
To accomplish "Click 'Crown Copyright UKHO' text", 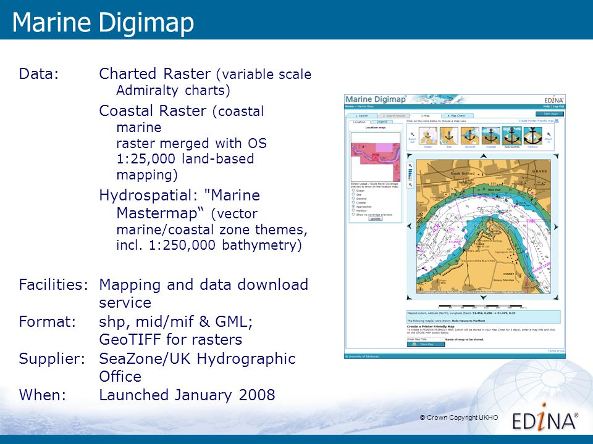I will point(459,417).
